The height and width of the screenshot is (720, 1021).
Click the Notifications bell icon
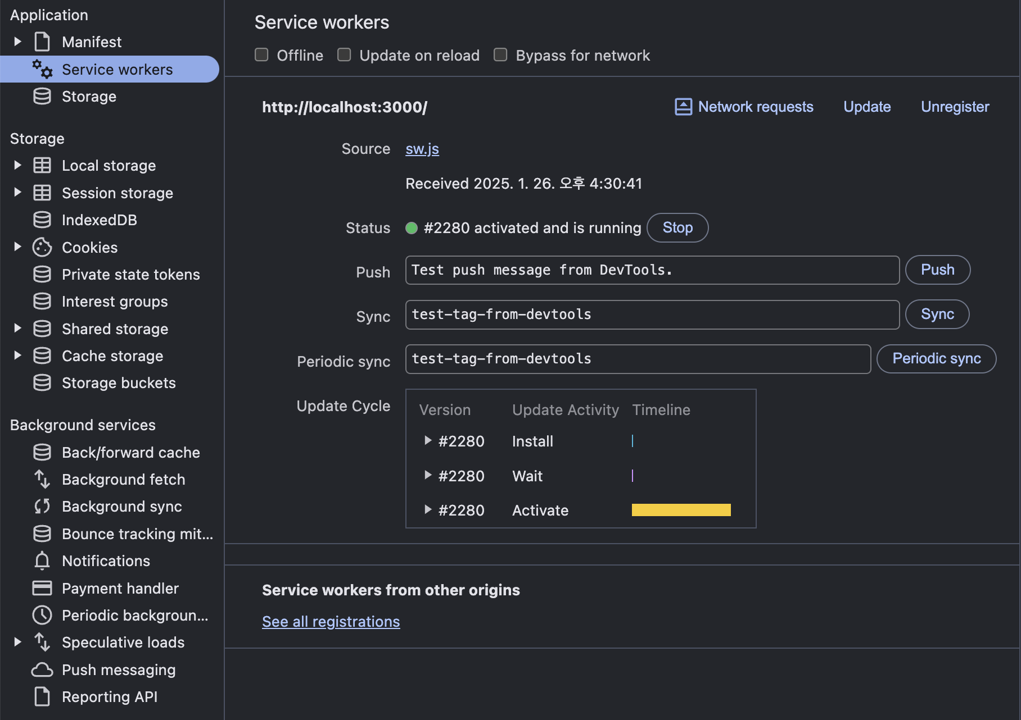42,560
